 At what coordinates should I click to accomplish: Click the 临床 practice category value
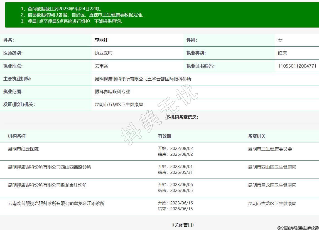(x=282, y=53)
